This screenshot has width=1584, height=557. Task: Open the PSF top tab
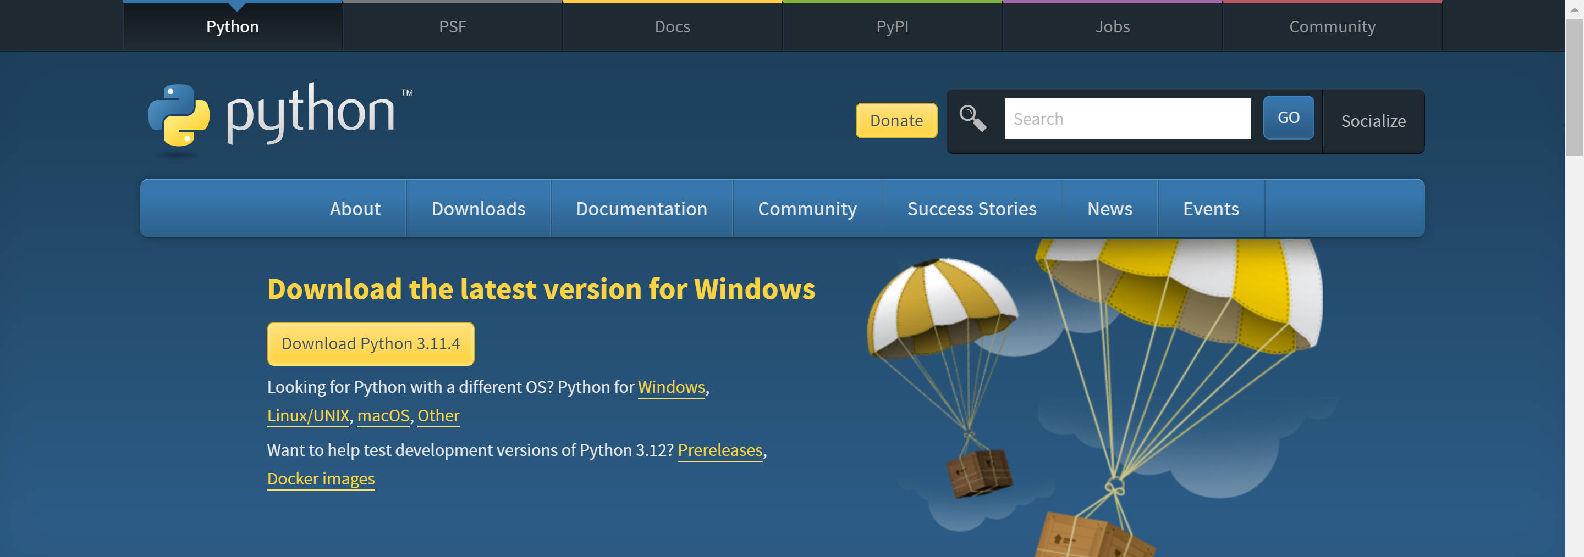(453, 26)
